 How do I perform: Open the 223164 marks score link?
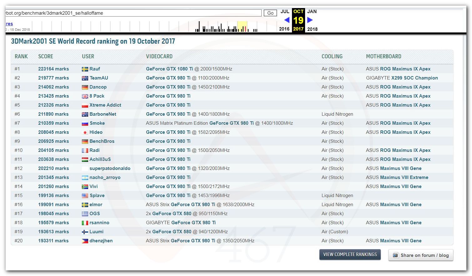[53, 69]
